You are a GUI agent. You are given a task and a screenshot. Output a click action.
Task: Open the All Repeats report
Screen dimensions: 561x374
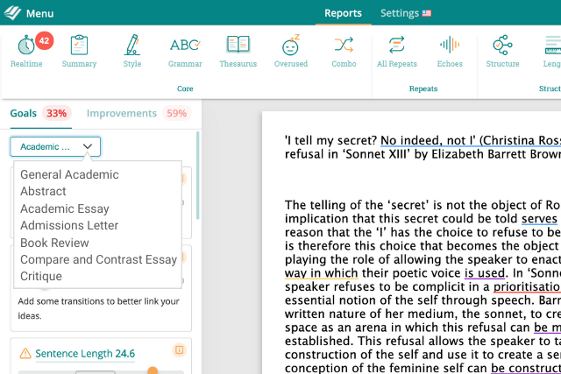pyautogui.click(x=397, y=51)
